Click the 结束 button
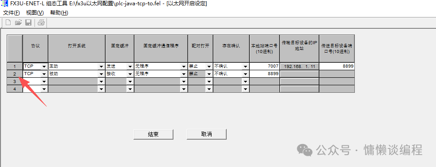The image size is (436, 167). [153, 134]
